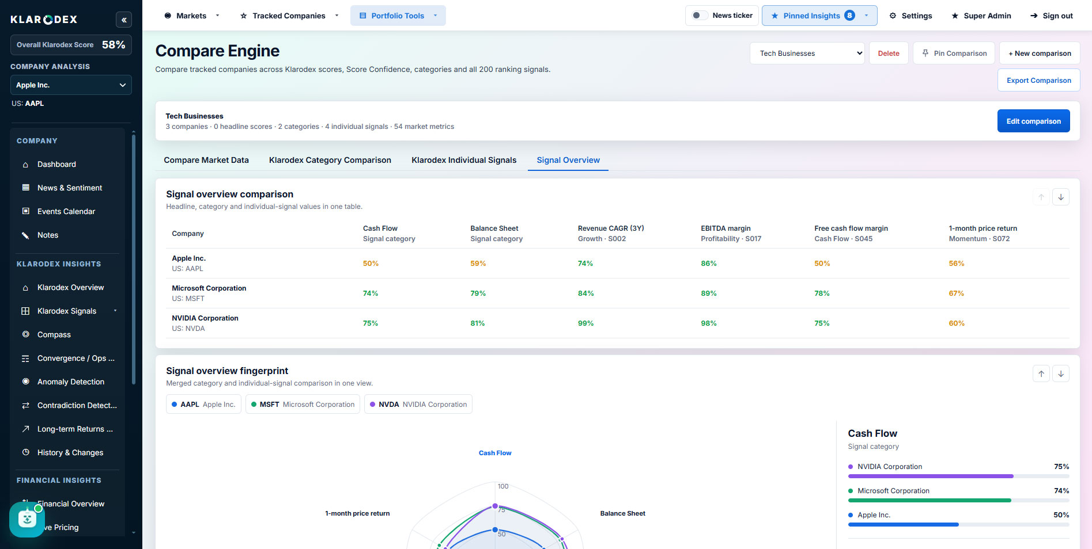
Task: Click NVIDIA Corporation row name
Action: [x=205, y=318]
